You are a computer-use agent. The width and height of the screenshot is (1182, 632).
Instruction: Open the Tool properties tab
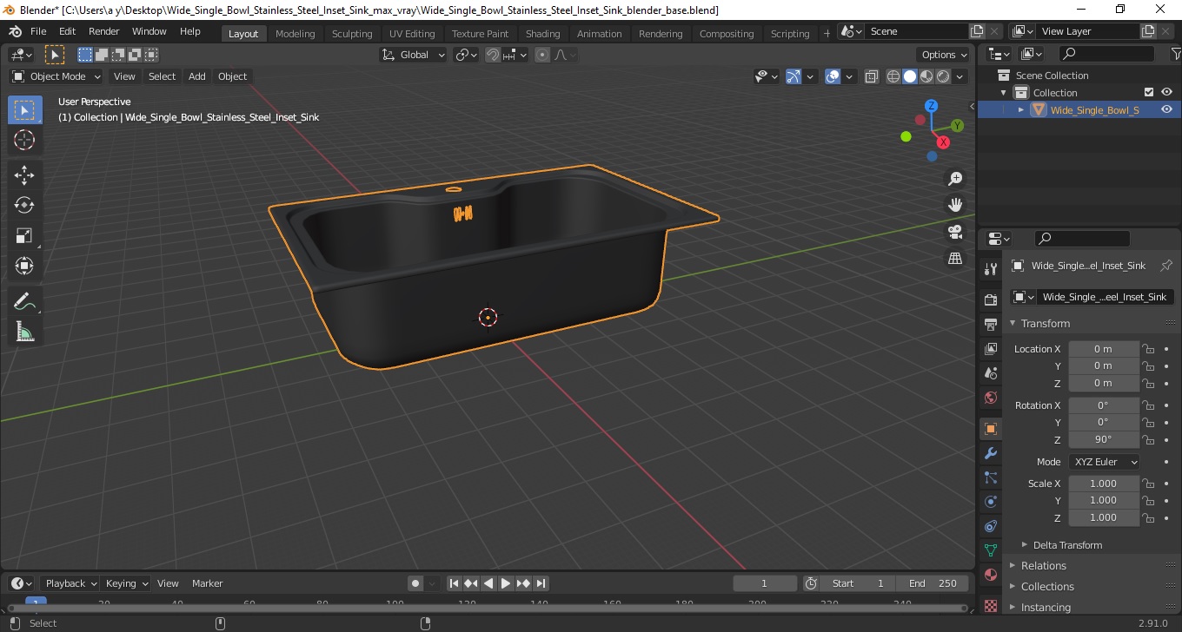pyautogui.click(x=990, y=269)
